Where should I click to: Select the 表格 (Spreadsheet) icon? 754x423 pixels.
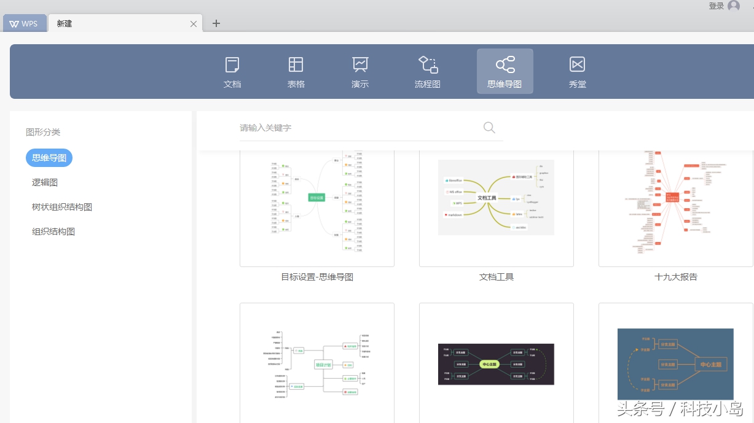pos(296,71)
